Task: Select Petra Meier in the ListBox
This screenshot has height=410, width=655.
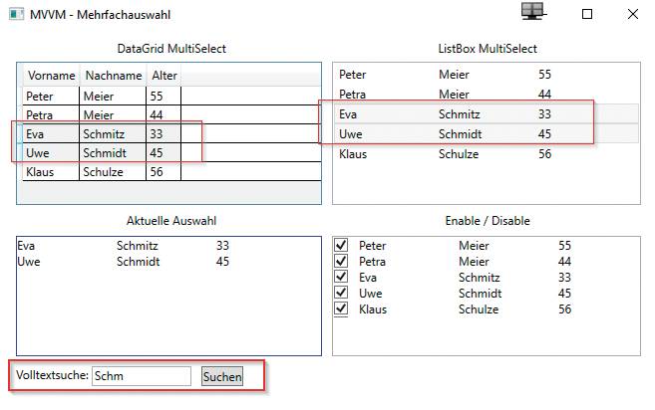Action: [487, 95]
